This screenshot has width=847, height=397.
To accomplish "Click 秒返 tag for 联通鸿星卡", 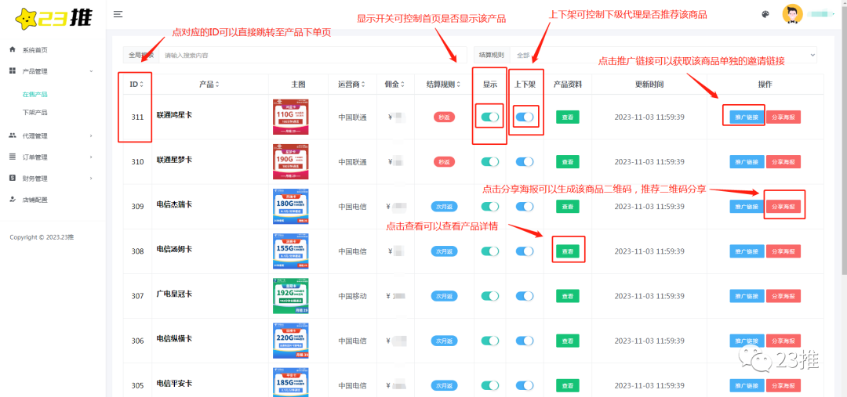I will pyautogui.click(x=444, y=117).
